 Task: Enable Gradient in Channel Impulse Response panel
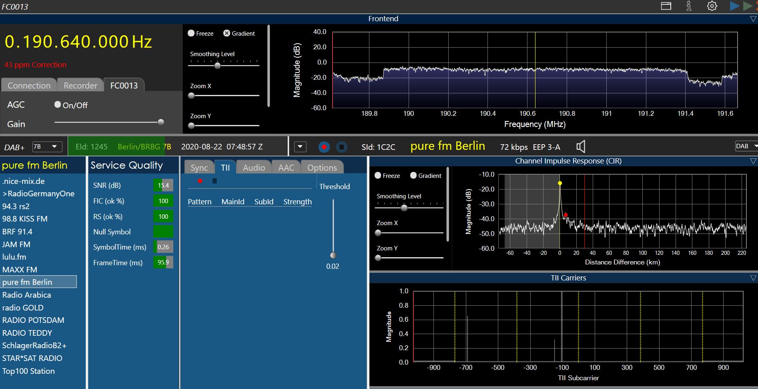413,175
